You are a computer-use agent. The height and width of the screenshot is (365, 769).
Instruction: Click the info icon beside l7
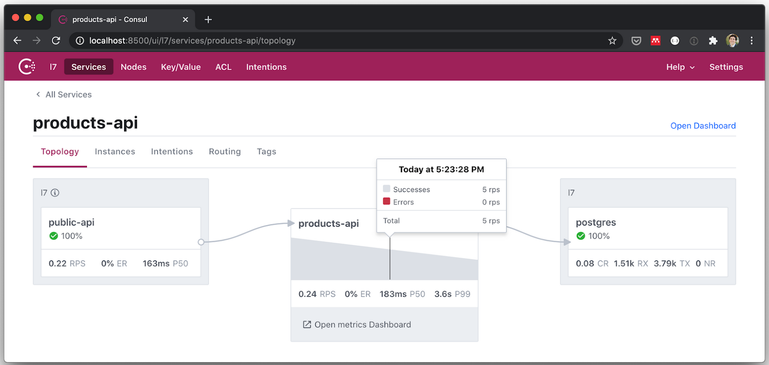[55, 193]
